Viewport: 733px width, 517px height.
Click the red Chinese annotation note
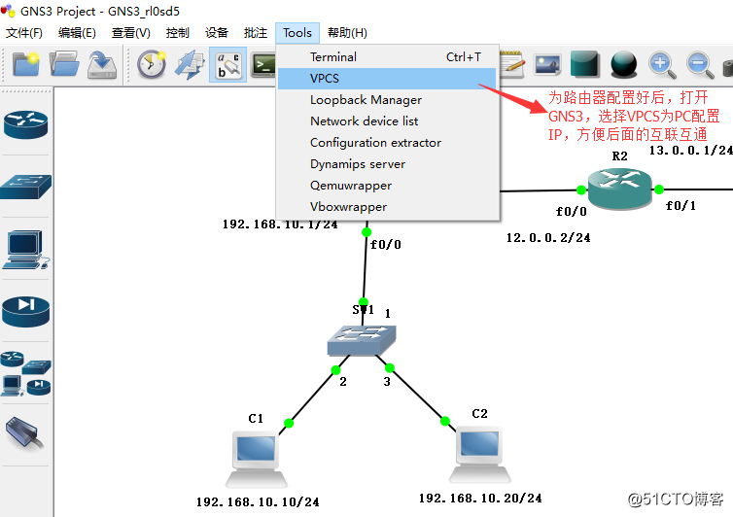[634, 116]
